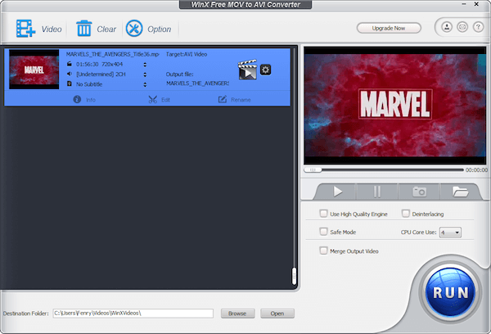Image resolution: width=491 pixels, height=334 pixels.
Task: Open the output folder icon under preview
Action: point(461,192)
